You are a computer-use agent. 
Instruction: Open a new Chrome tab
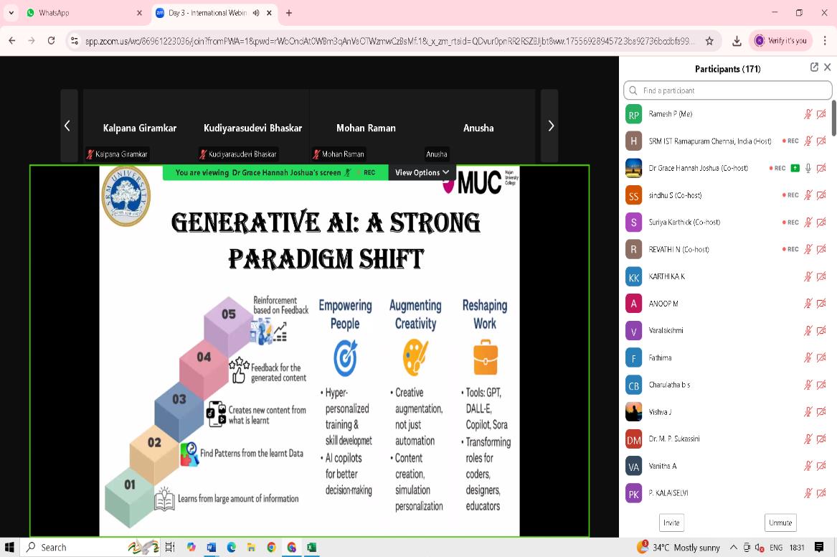coord(289,13)
